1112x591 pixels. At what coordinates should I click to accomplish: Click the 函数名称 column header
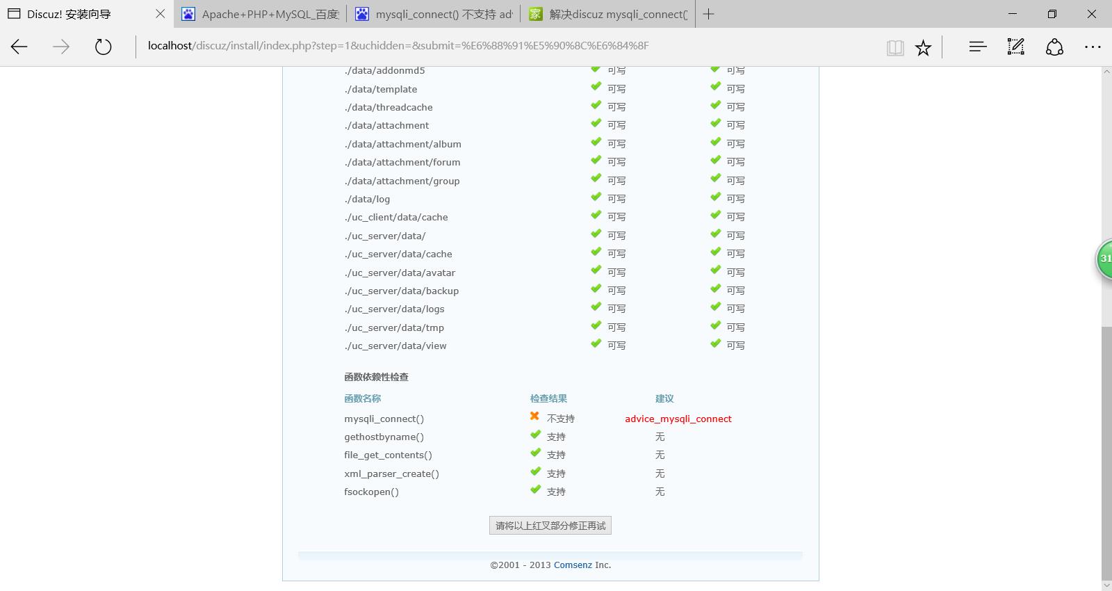tap(362, 398)
